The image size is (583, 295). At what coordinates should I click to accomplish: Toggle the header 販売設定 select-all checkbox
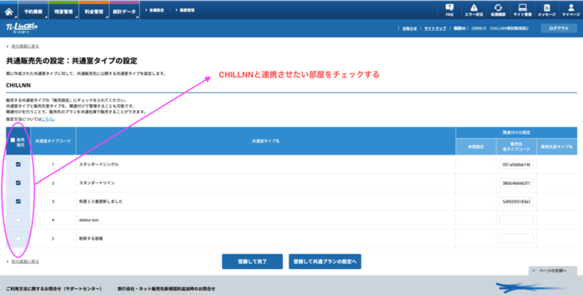[x=13, y=140]
